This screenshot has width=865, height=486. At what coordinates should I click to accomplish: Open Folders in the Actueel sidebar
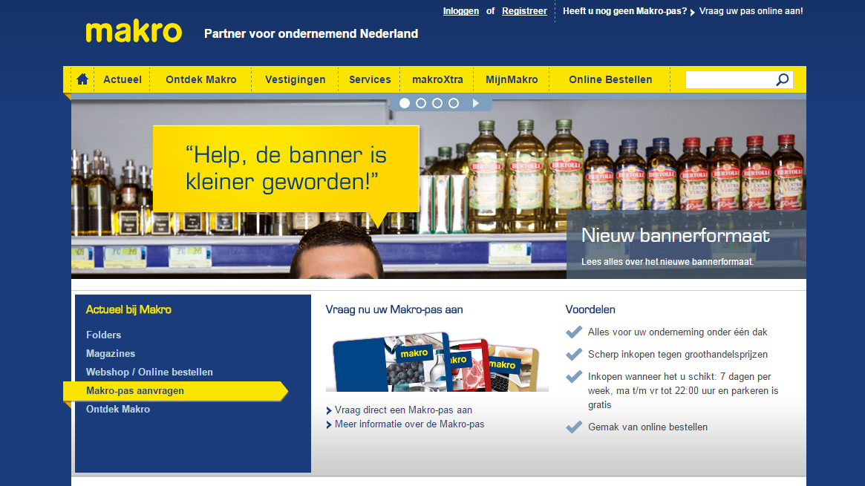pos(103,335)
